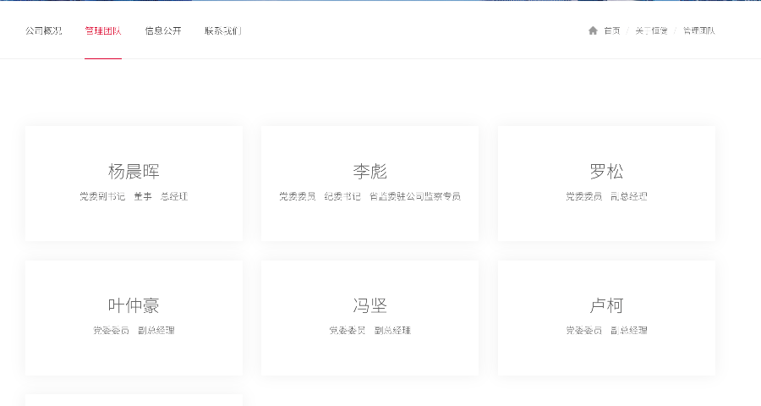761x406 pixels.
Task: Click the home icon in the breadcrumb
Action: [593, 30]
